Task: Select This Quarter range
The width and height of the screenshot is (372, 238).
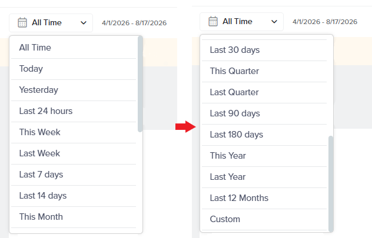Action: tap(264, 71)
